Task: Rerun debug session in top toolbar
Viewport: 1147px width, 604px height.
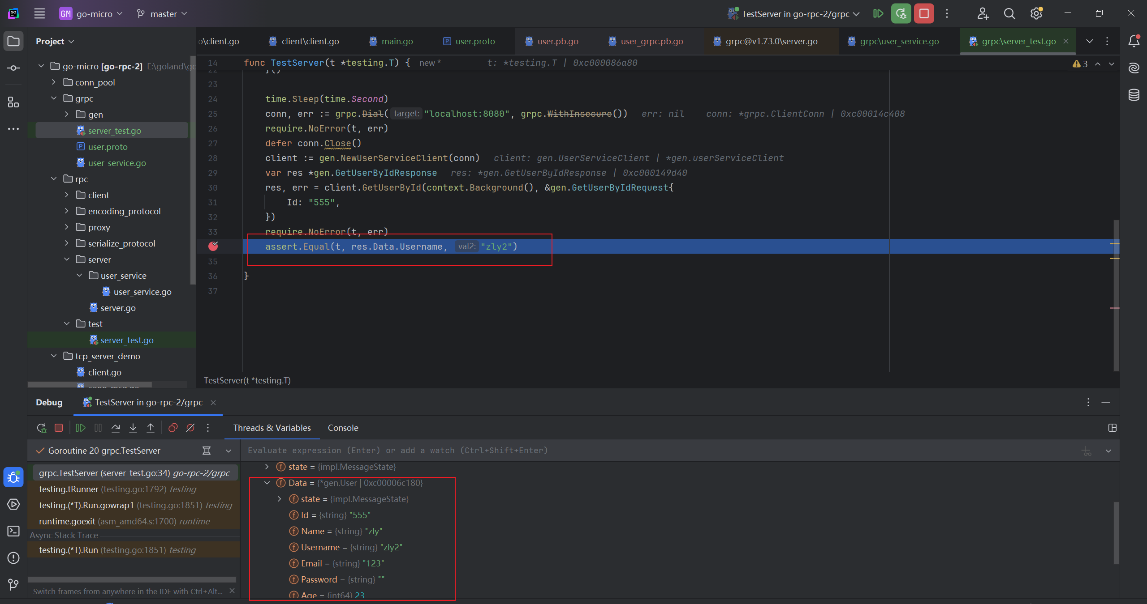Action: [901, 14]
